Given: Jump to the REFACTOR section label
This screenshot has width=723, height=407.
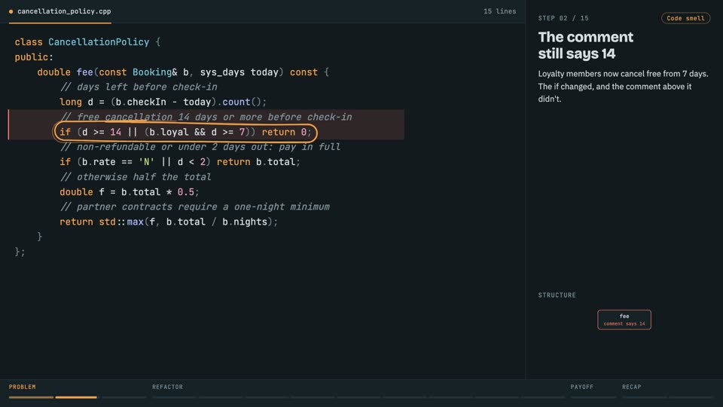Looking at the screenshot, I should pyautogui.click(x=167, y=387).
